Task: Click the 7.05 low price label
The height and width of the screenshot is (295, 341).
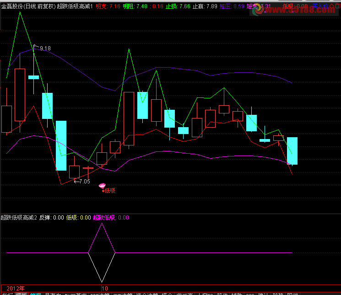Action: (x=85, y=182)
